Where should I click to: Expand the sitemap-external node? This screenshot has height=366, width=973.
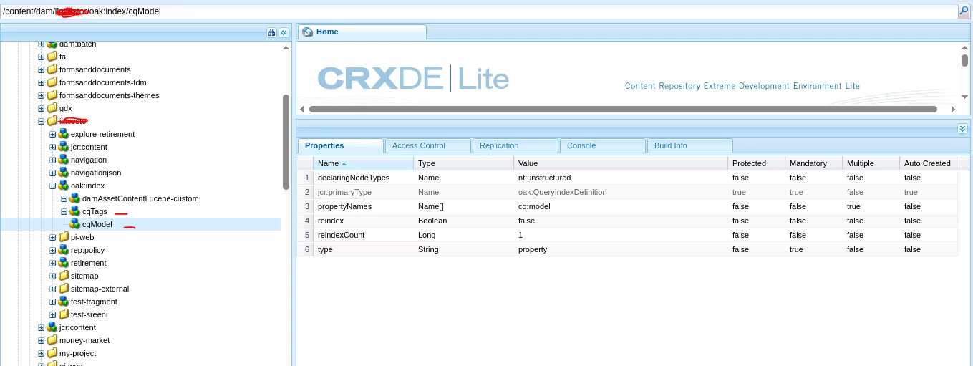[52, 289]
